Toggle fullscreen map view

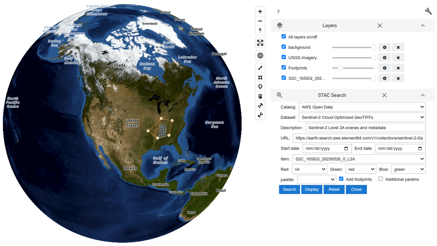(260, 43)
